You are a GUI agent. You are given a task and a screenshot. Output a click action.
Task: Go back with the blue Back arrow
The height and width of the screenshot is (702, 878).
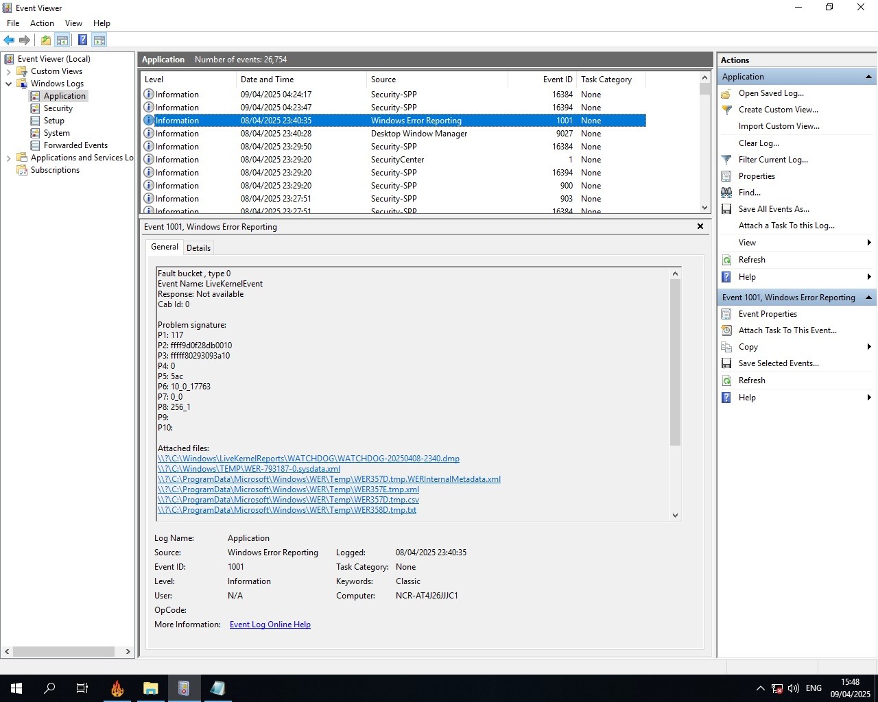9,40
